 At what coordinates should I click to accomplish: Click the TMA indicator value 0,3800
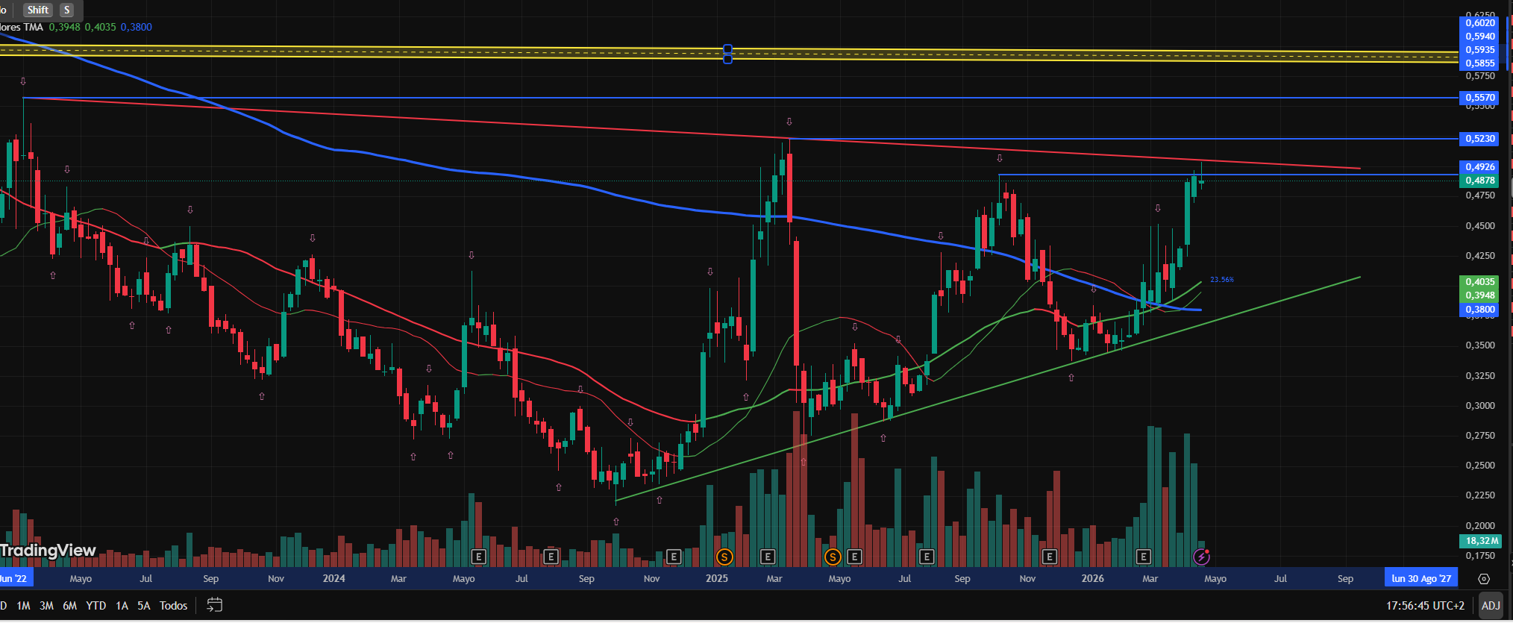point(136,27)
